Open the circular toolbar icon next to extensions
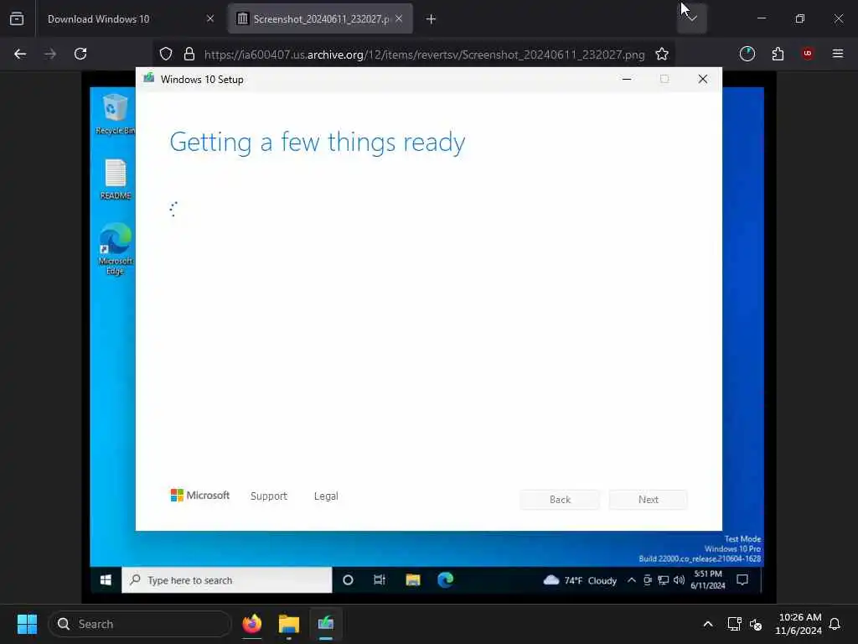Screen dimensions: 858x644 tap(747, 54)
